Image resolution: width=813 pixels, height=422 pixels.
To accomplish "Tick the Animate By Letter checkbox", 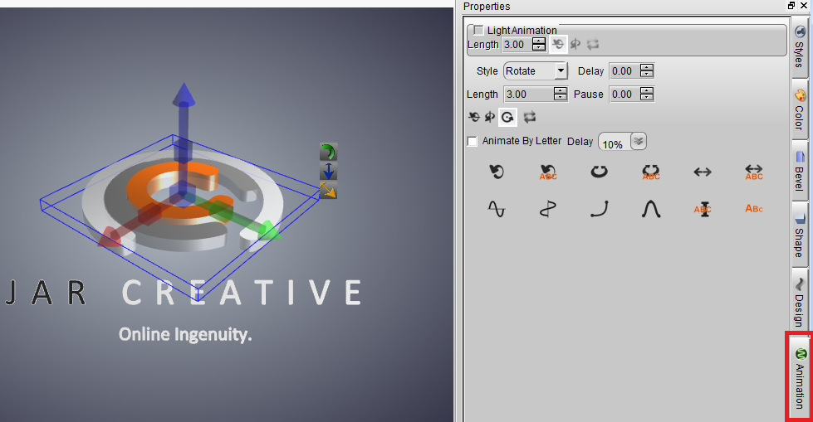I will 472,141.
